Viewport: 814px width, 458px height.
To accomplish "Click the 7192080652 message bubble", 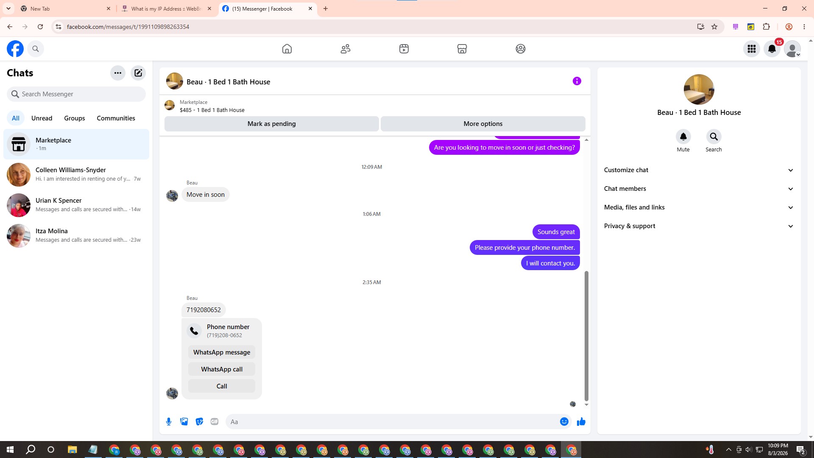I will point(203,310).
